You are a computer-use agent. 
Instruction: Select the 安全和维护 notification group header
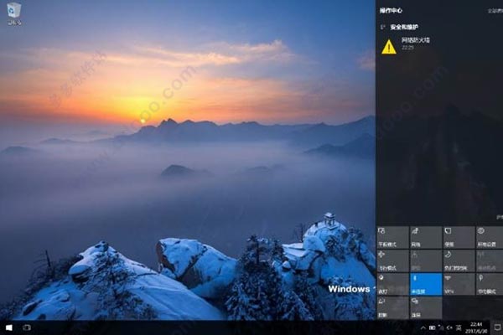(x=404, y=28)
